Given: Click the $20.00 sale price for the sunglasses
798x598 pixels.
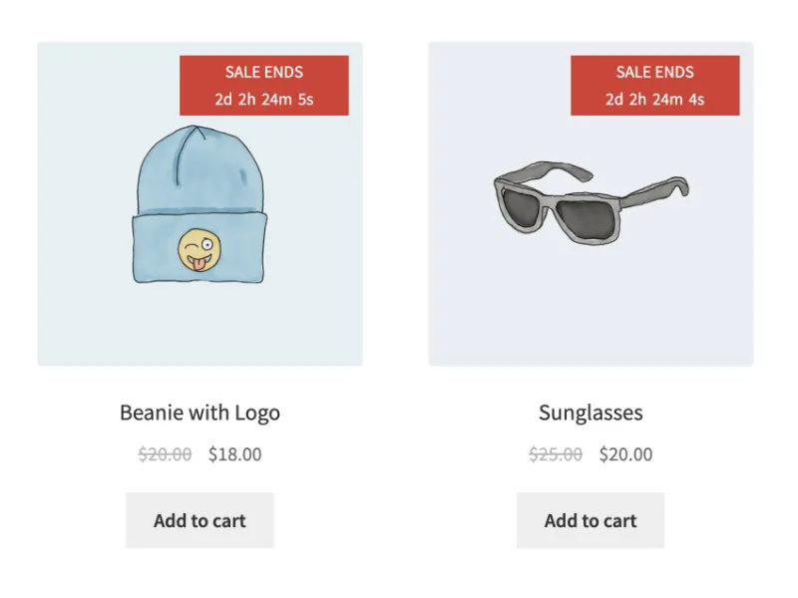Looking at the screenshot, I should point(625,453).
